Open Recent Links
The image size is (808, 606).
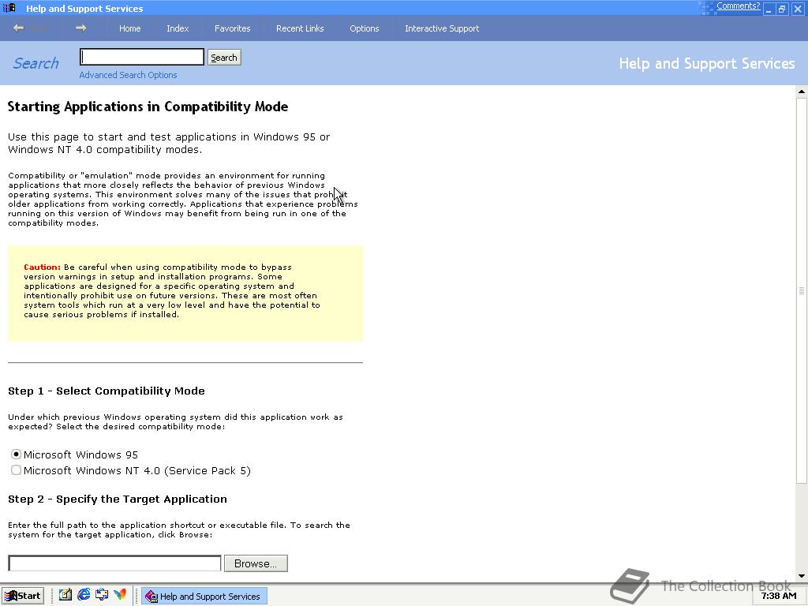click(x=300, y=28)
